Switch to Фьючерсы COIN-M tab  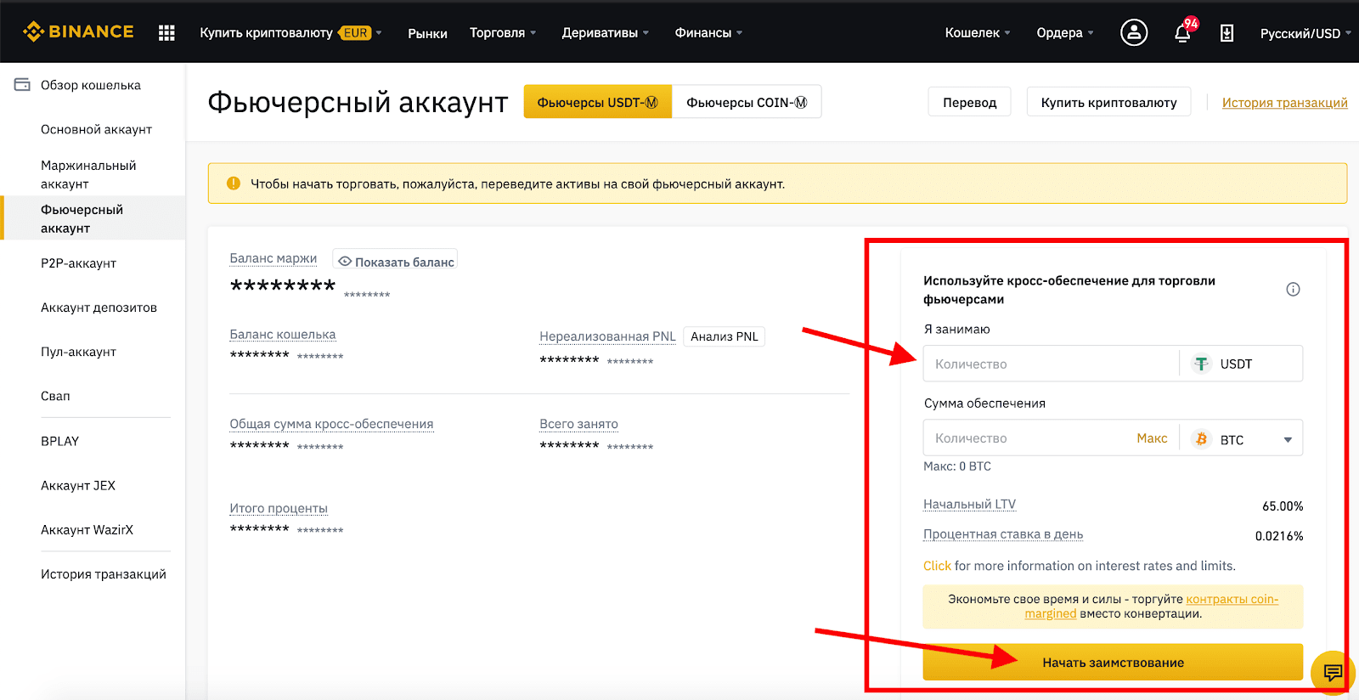747,102
